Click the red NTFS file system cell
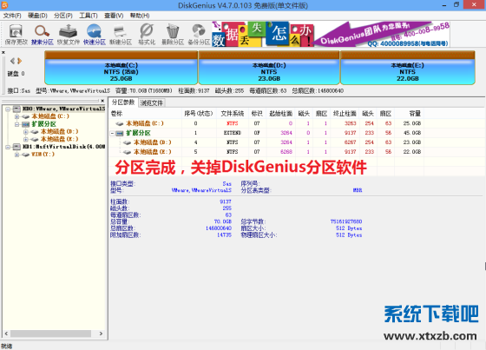 click(x=233, y=123)
